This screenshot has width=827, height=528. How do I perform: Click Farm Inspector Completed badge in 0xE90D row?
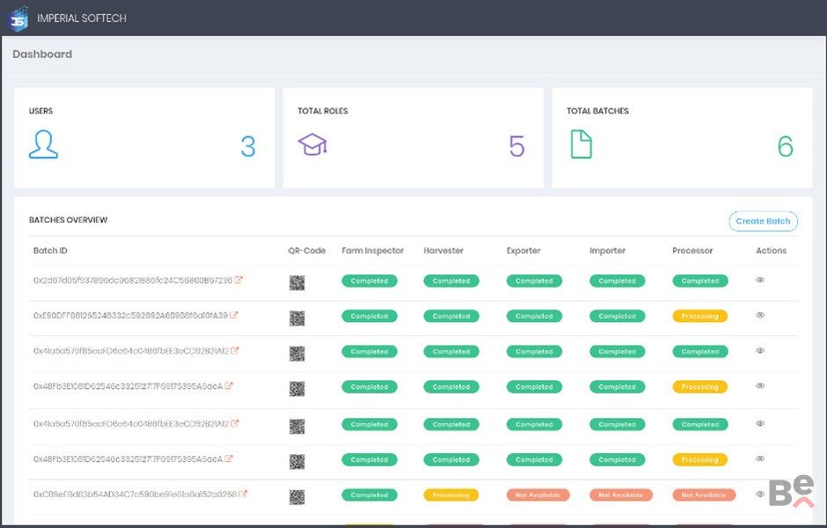tap(370, 317)
